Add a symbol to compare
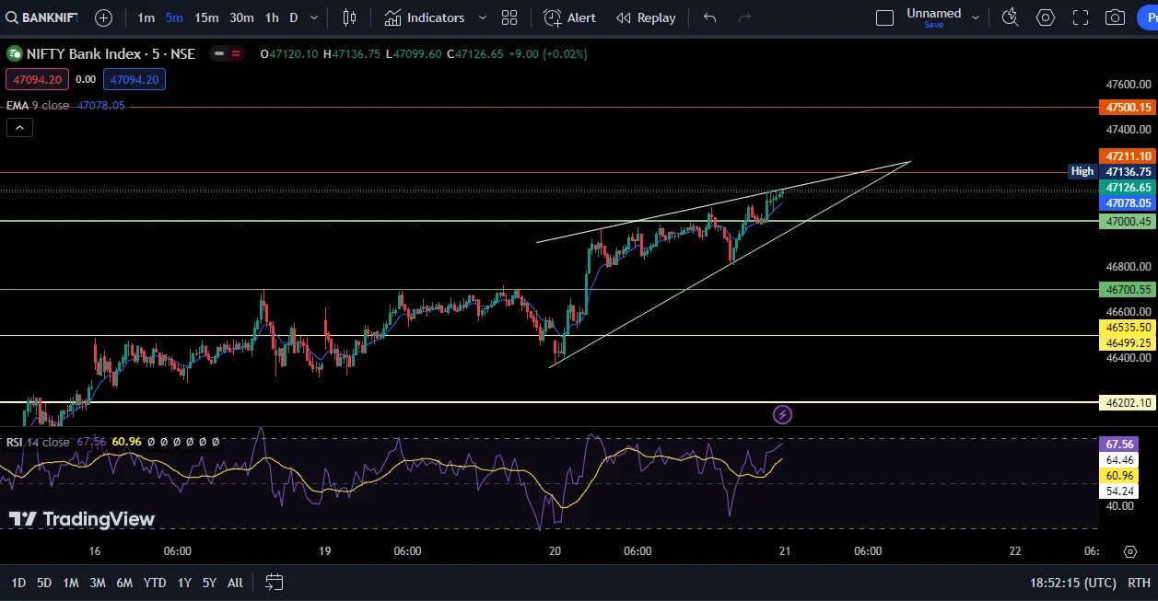Image resolution: width=1158 pixels, height=601 pixels. tap(103, 17)
